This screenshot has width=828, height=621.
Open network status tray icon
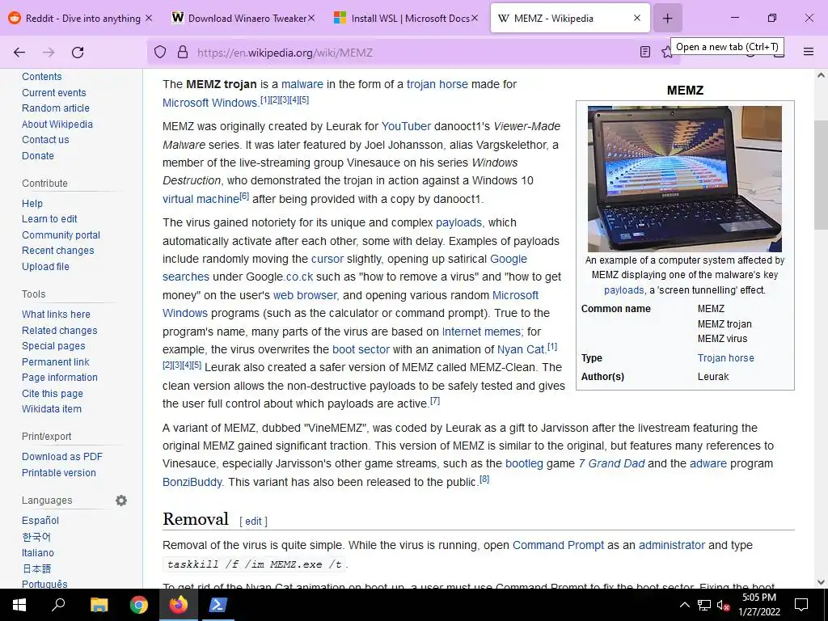[704, 605]
